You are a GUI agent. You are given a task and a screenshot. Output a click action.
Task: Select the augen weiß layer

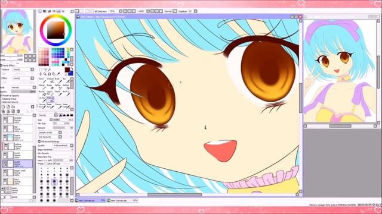[17, 172]
